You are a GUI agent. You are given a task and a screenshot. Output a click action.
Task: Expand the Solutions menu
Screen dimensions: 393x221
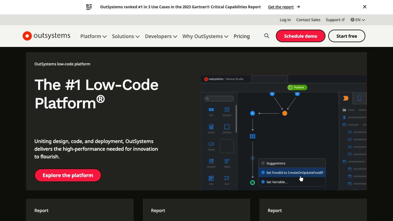point(126,36)
